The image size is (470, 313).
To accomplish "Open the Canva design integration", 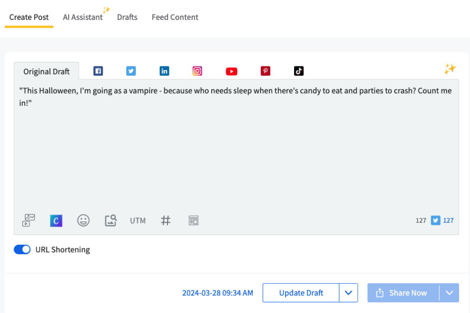I will 56,220.
